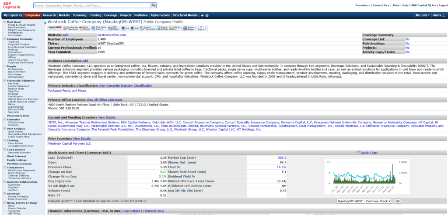The height and width of the screenshot is (215, 448).
Task: Click the magnifying glass search button
Action: click(154, 5)
